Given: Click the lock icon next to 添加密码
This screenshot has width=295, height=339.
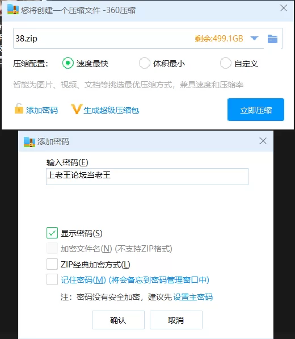Looking at the screenshot, I should click(19, 108).
